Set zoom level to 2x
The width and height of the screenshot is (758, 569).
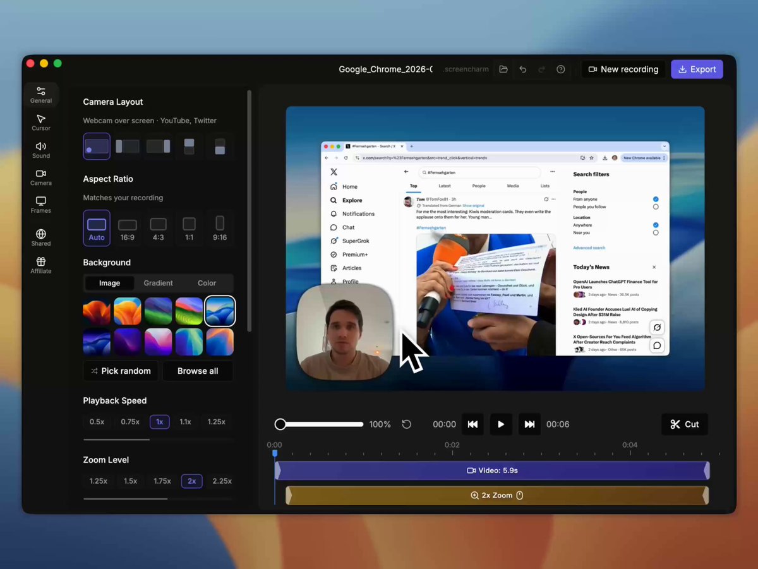(x=192, y=481)
